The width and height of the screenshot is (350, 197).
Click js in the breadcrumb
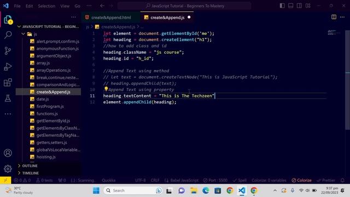click(87, 27)
